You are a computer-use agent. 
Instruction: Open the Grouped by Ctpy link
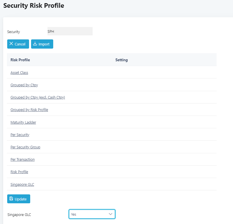24,85
